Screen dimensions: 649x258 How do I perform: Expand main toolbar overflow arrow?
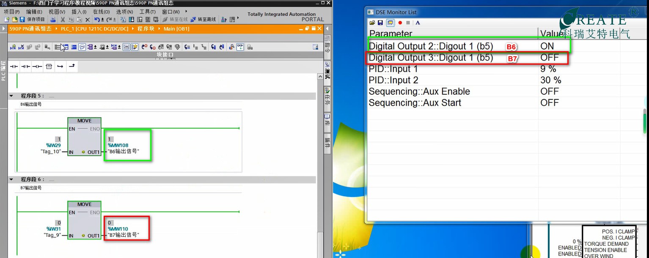pos(238,17)
